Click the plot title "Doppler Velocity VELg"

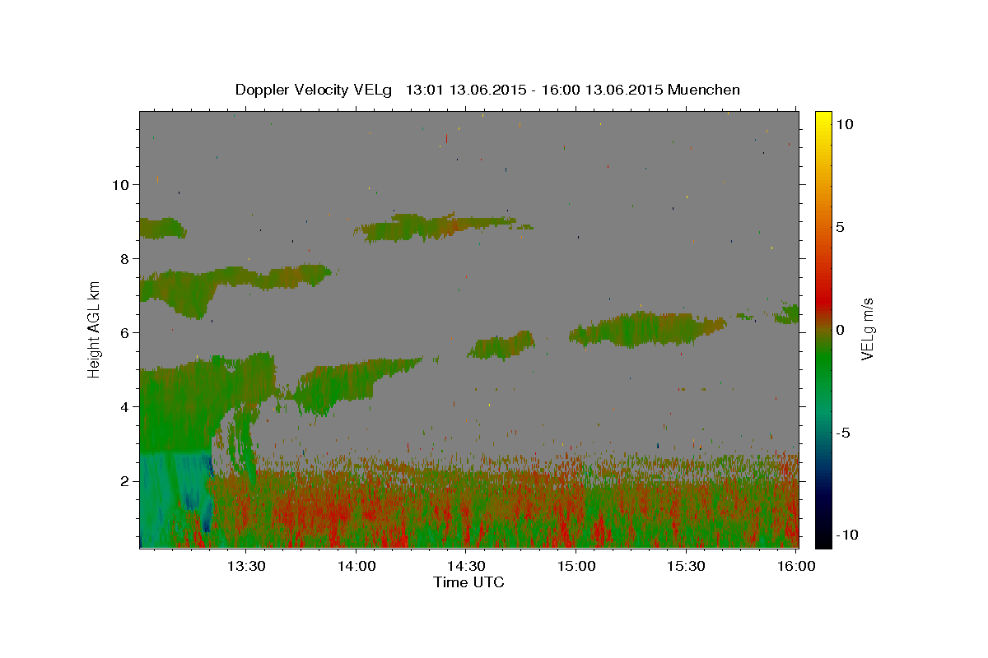[x=315, y=90]
